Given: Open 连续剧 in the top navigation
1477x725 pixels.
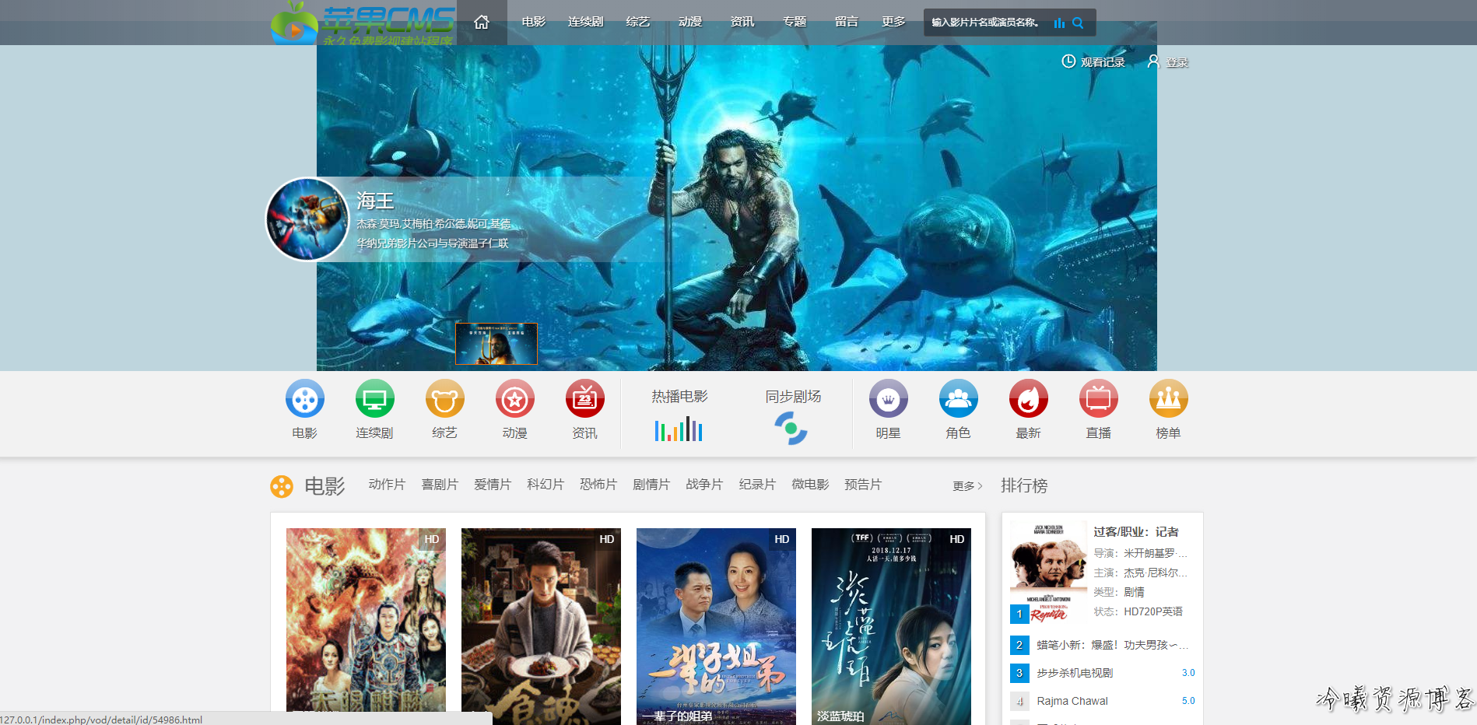Looking at the screenshot, I should 586,22.
